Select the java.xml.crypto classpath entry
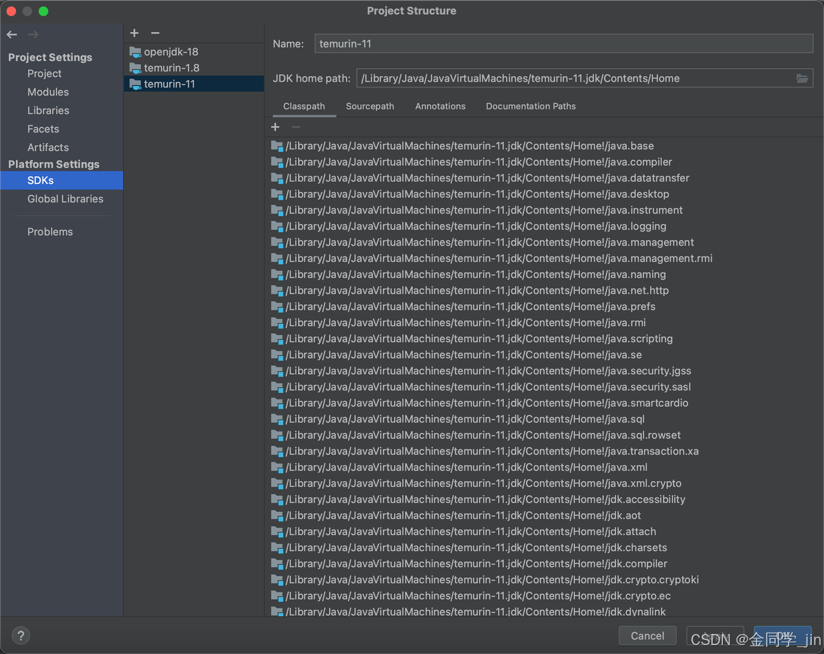The image size is (824, 654). click(483, 484)
